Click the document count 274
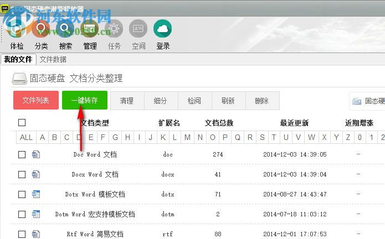This screenshot has height=239, width=385. click(x=218, y=154)
